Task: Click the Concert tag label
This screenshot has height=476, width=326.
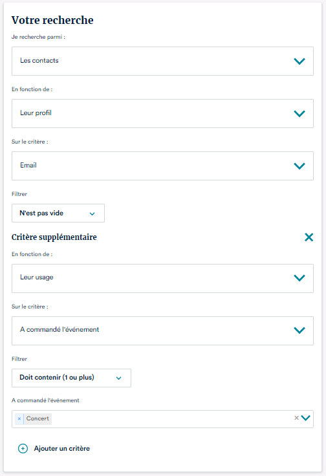Action: click(38, 418)
